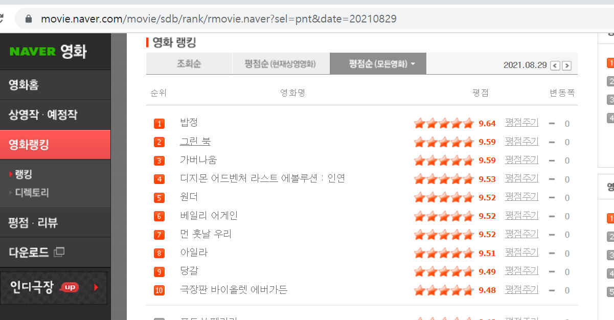Viewport: 614px width, 320px height.
Task: Select 영화랭킹 sidebar menu
Action: (55, 145)
